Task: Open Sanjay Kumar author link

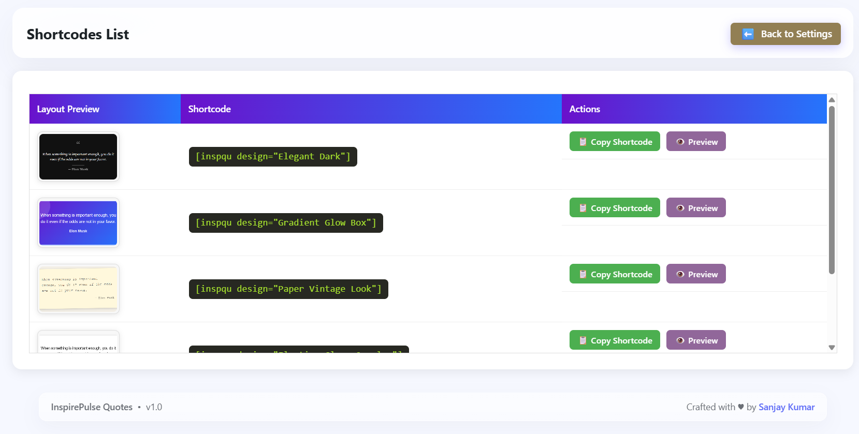Action: [x=786, y=407]
